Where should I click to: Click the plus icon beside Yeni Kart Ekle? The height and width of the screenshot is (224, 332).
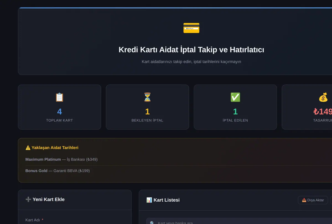tap(28, 199)
